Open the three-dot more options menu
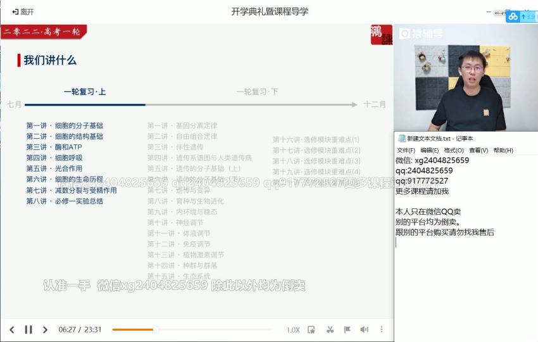 (x=382, y=329)
